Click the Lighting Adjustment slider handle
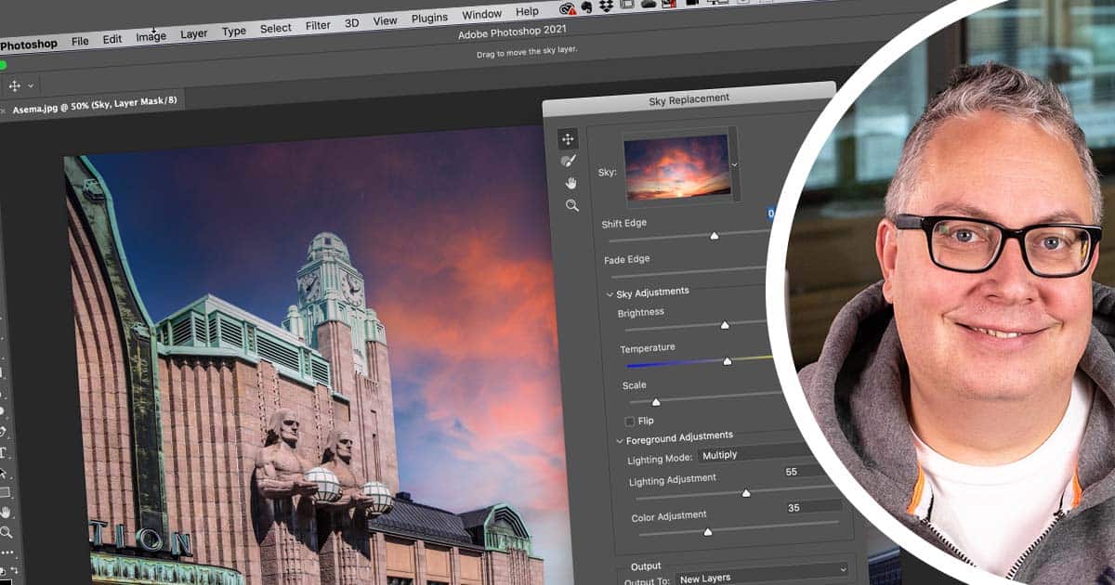 point(745,493)
